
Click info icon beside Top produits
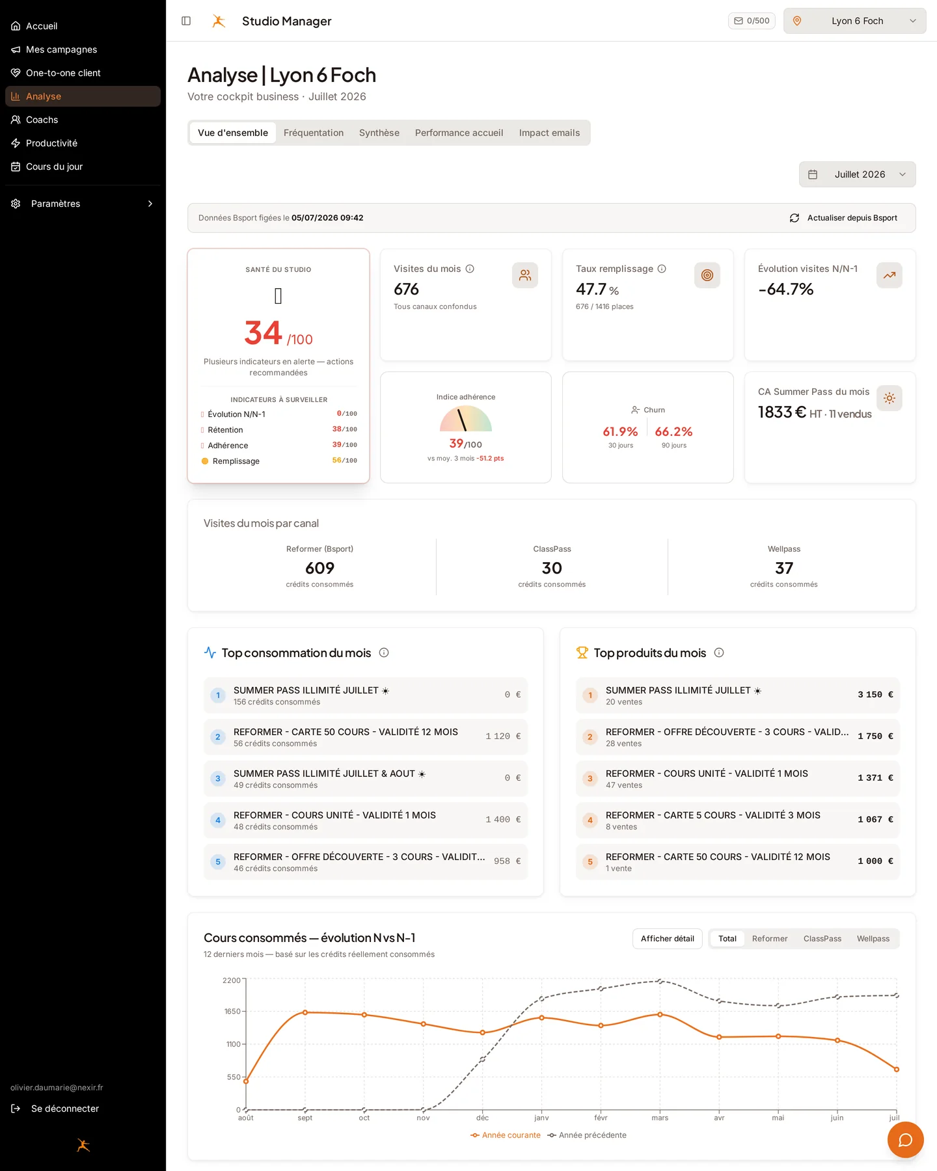[x=719, y=653]
